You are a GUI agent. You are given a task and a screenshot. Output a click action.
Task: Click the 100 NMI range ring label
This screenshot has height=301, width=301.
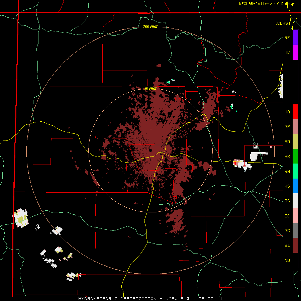click(x=150, y=26)
